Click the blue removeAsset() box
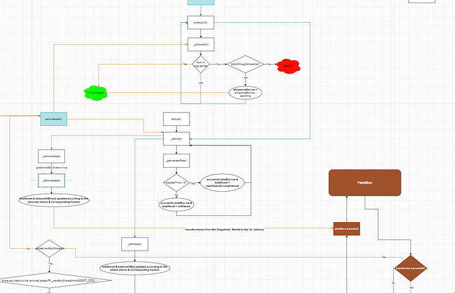Viewport: 455px width, 293px height. 54,118
